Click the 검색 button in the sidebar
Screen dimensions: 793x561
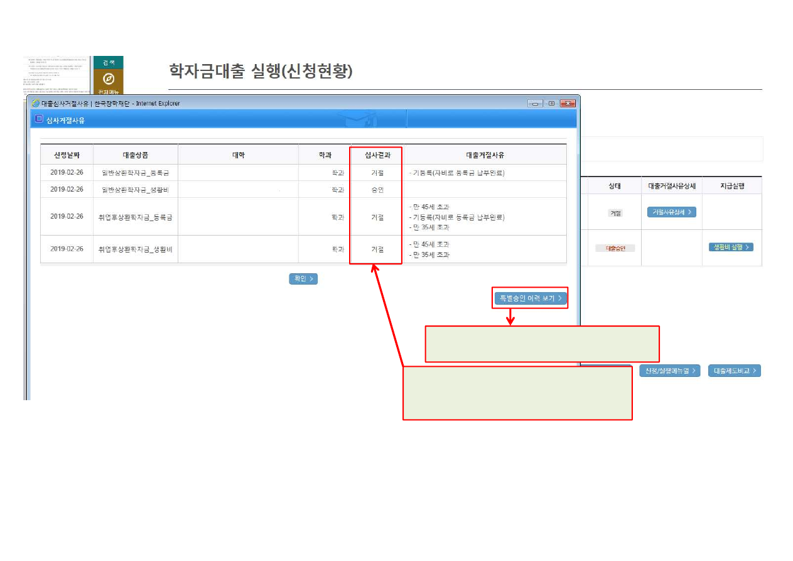click(x=109, y=62)
